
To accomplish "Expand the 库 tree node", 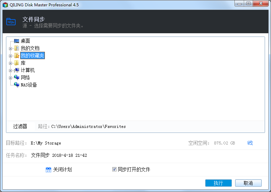I will (10, 63).
